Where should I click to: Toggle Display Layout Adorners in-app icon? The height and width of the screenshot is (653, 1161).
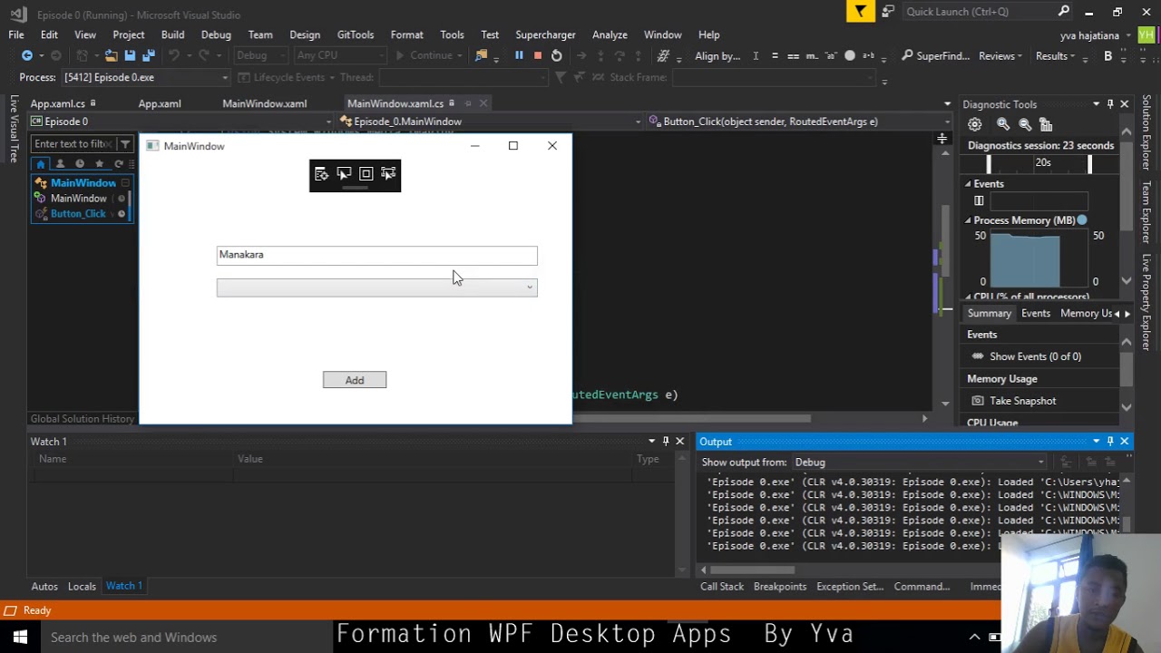[x=366, y=173]
